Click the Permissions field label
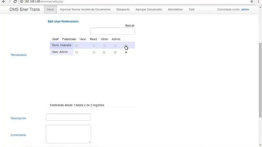Viewport: 262px width, 147px height. point(18,55)
